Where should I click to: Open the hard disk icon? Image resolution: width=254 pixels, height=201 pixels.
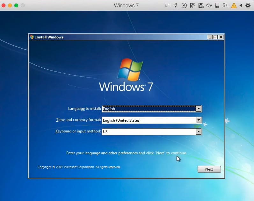pos(217,5)
